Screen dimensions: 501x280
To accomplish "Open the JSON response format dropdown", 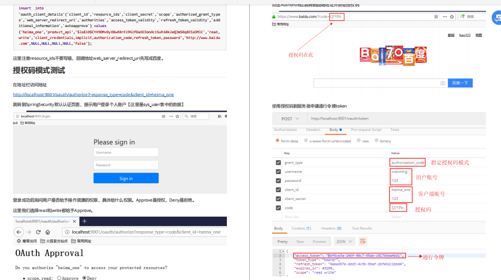I will (x=344, y=242).
